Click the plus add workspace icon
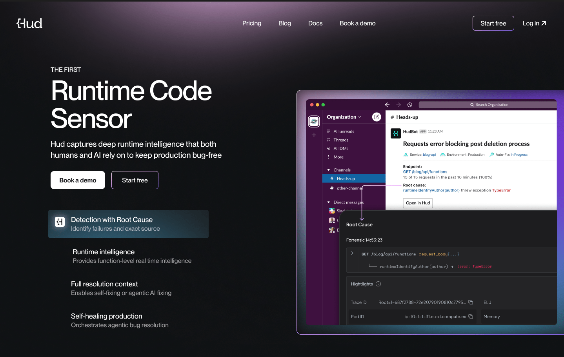Screen dimensions: 564x357 [x=314, y=135]
